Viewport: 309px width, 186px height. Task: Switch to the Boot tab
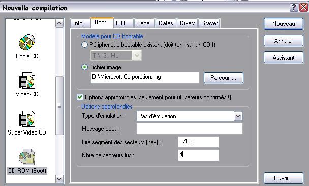(x=102, y=22)
